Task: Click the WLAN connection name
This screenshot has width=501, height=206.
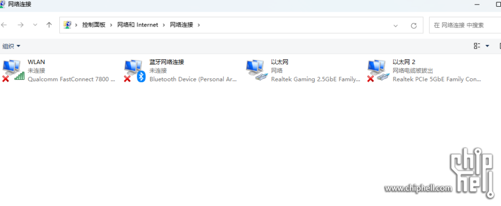Action: 36,62
